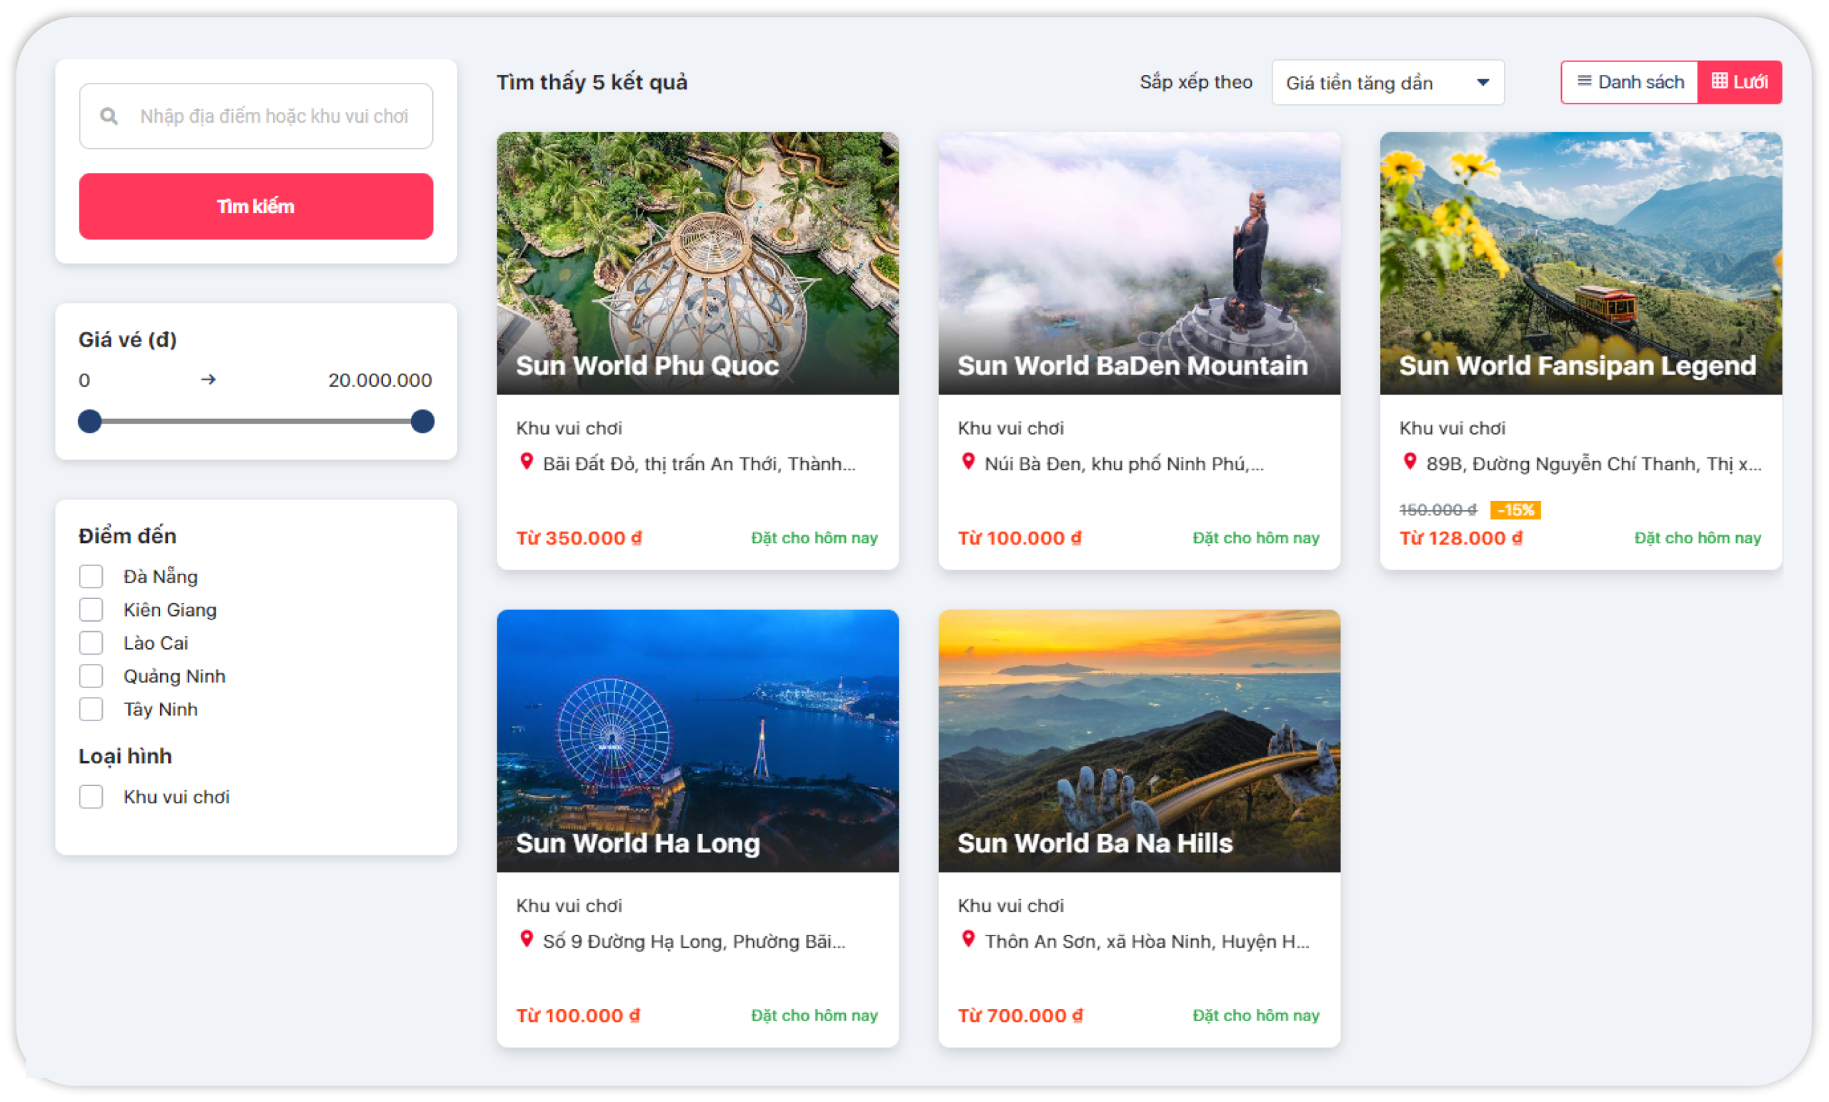Click the -15% discount badge on Fansipan card
1829x1102 pixels.
point(1515,510)
